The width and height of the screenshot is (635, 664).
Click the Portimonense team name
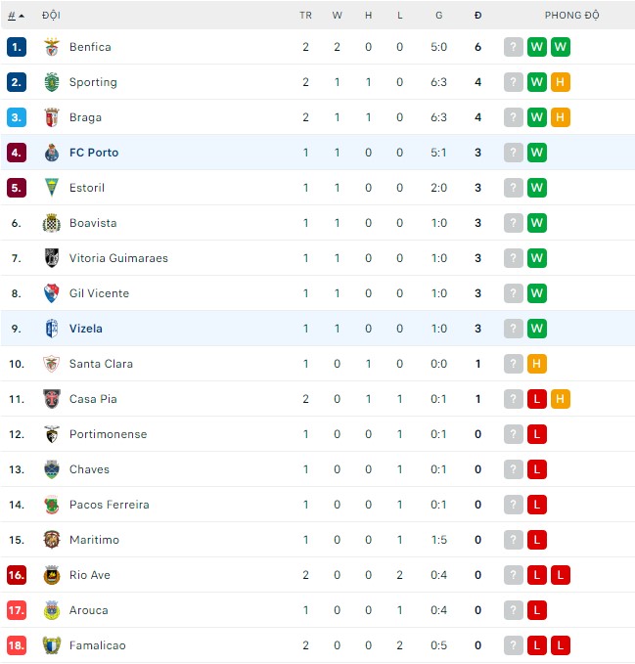click(x=108, y=434)
